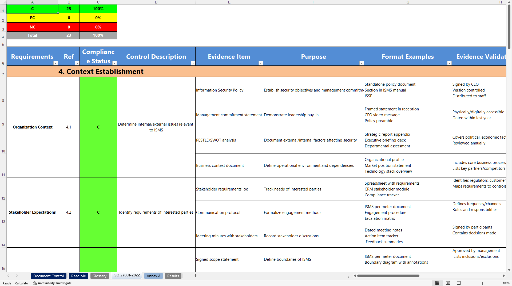Select the 4.1 reference cell

(69, 127)
